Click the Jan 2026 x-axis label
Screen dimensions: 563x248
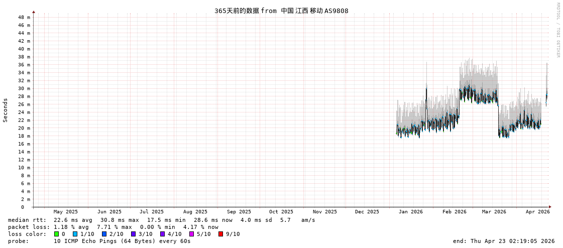410,212
